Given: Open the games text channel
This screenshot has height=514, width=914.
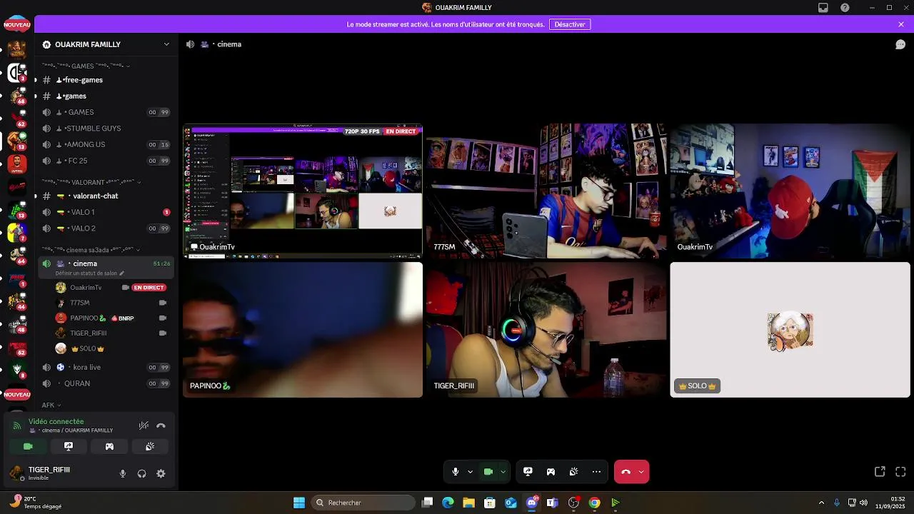Looking at the screenshot, I should tap(106, 96).
